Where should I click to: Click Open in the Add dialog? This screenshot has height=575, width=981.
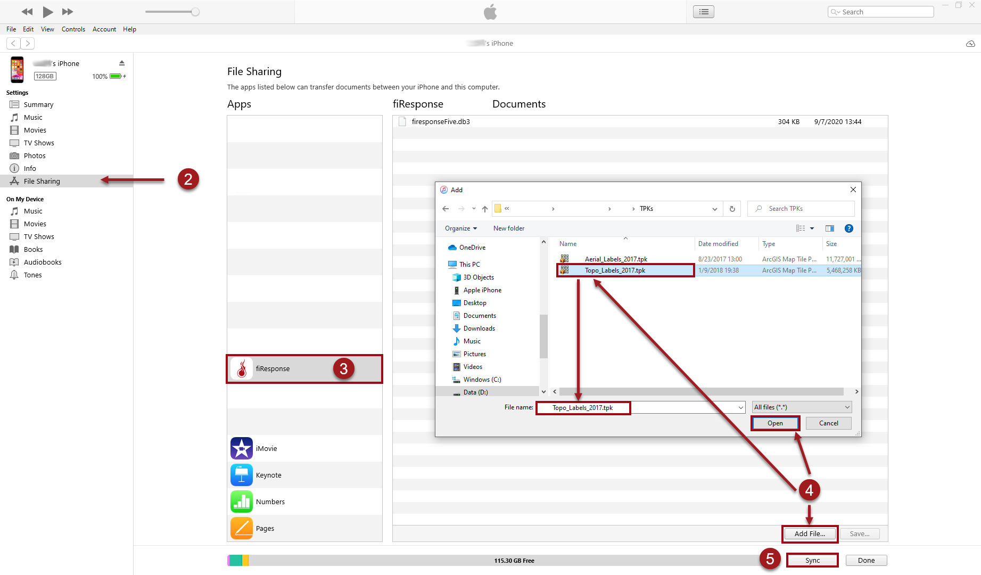775,423
